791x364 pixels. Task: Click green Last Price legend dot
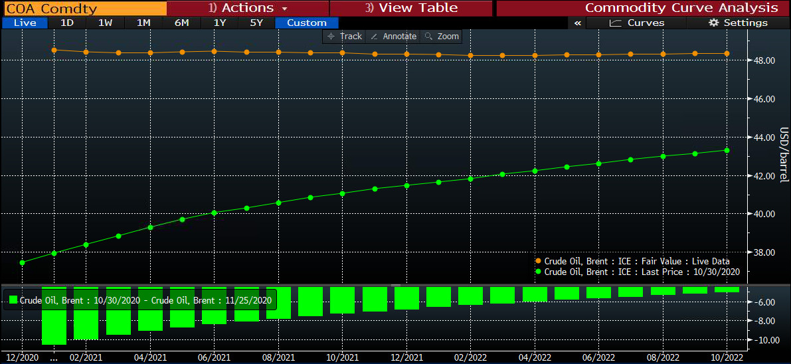pyautogui.click(x=538, y=272)
